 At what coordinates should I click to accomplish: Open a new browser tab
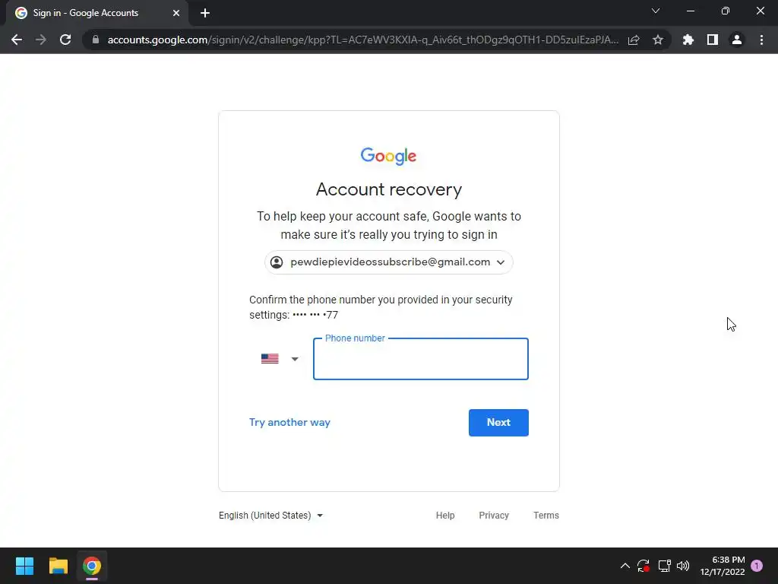point(205,13)
